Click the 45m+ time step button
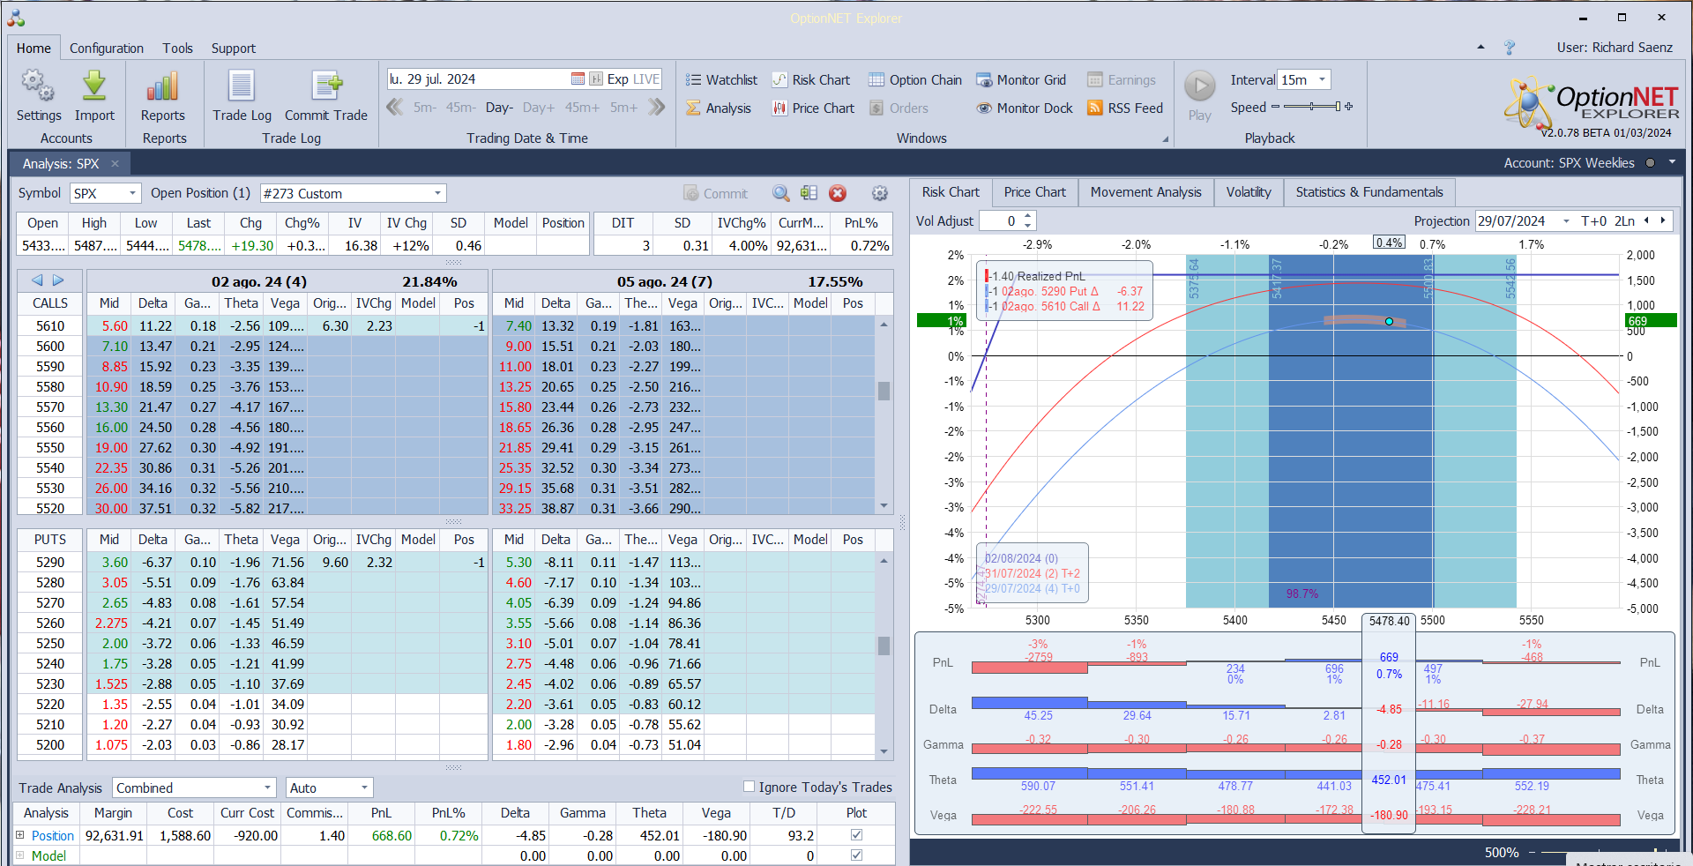The image size is (1693, 866). click(582, 108)
